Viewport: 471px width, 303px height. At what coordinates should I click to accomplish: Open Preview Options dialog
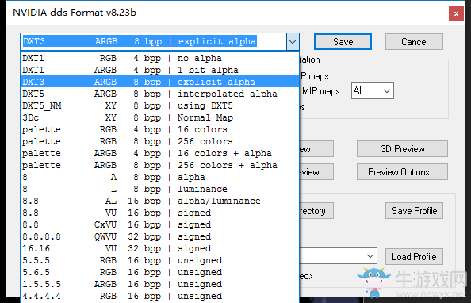402,172
